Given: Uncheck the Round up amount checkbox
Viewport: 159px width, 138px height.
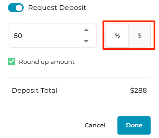Looking at the screenshot, I should pyautogui.click(x=11, y=62).
